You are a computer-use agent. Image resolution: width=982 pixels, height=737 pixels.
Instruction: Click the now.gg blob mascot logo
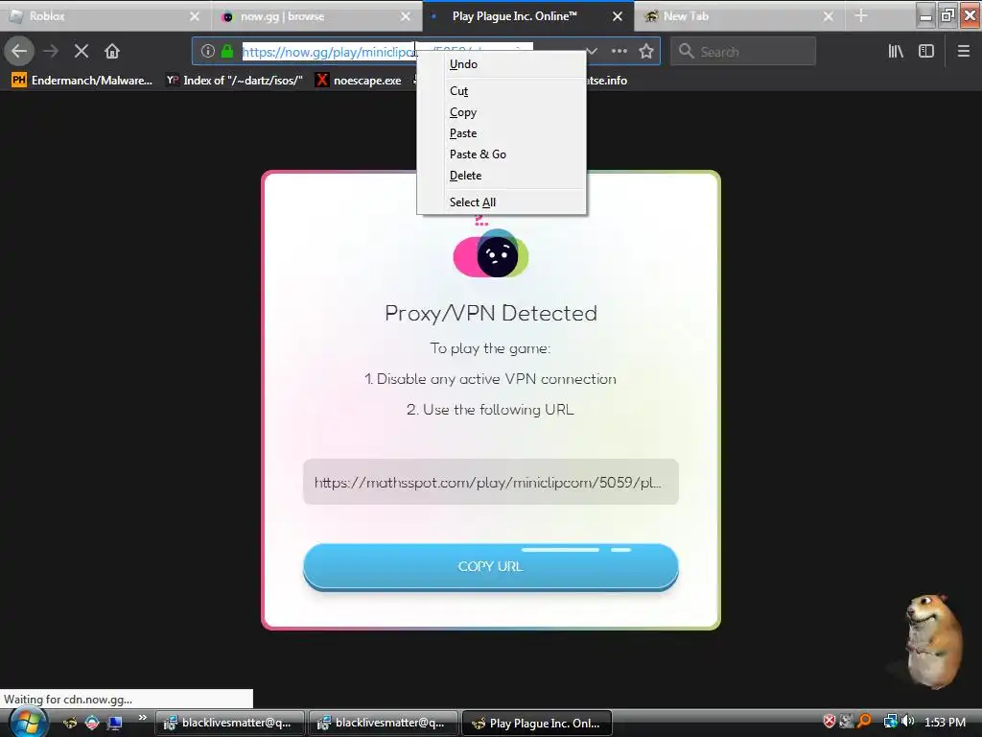point(491,253)
